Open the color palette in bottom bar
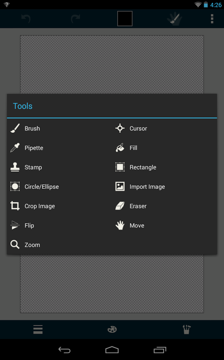This screenshot has width=224, height=360. [x=112, y=330]
